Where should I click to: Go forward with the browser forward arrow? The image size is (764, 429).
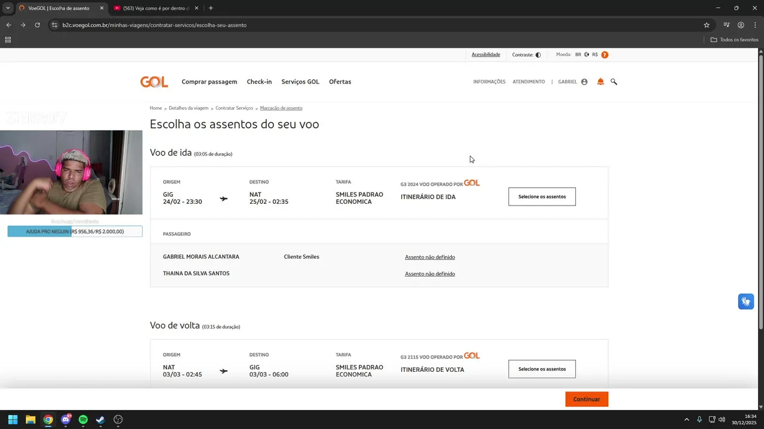pyautogui.click(x=23, y=25)
